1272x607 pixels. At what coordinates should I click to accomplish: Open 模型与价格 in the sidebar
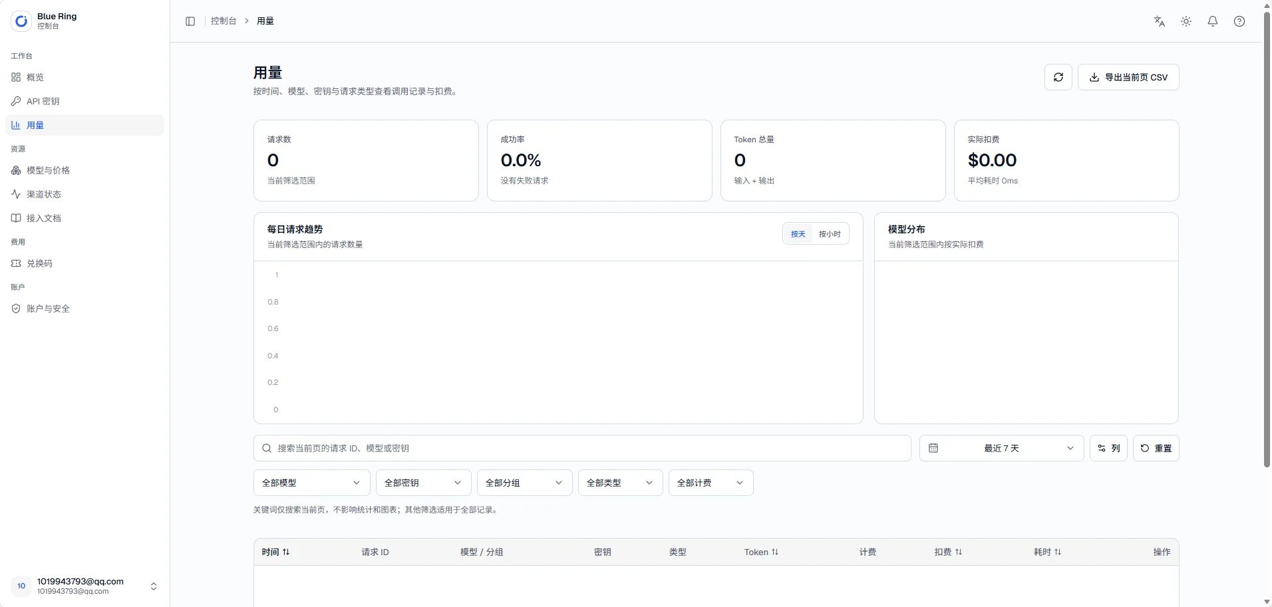click(x=84, y=170)
